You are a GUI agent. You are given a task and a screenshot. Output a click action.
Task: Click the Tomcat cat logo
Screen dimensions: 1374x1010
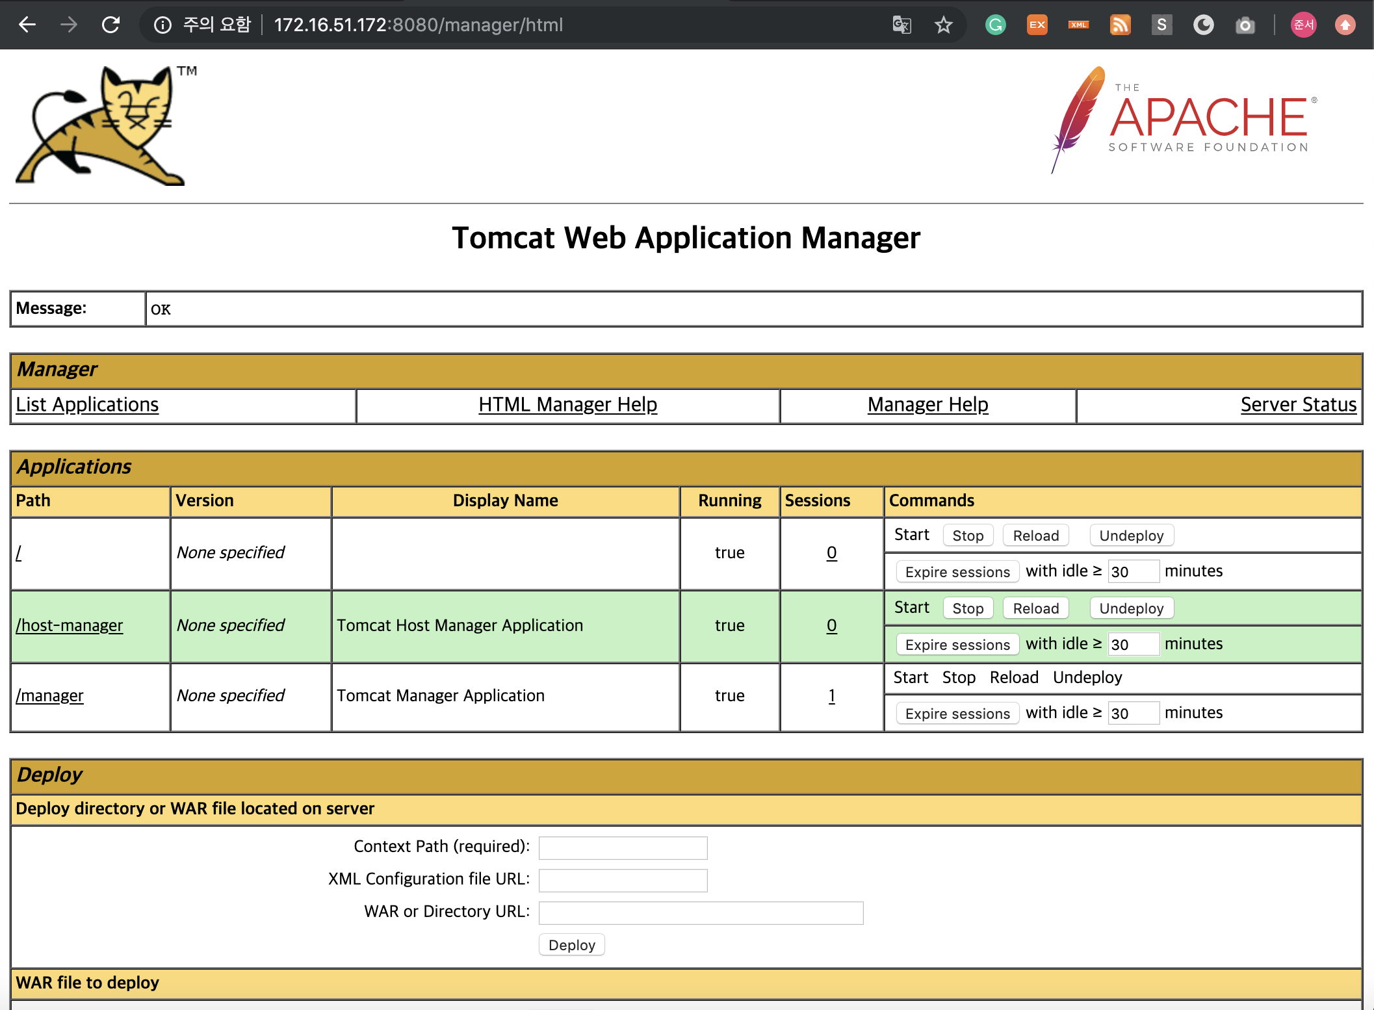point(106,125)
